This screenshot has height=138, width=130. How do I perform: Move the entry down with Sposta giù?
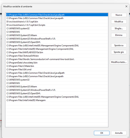119,52
